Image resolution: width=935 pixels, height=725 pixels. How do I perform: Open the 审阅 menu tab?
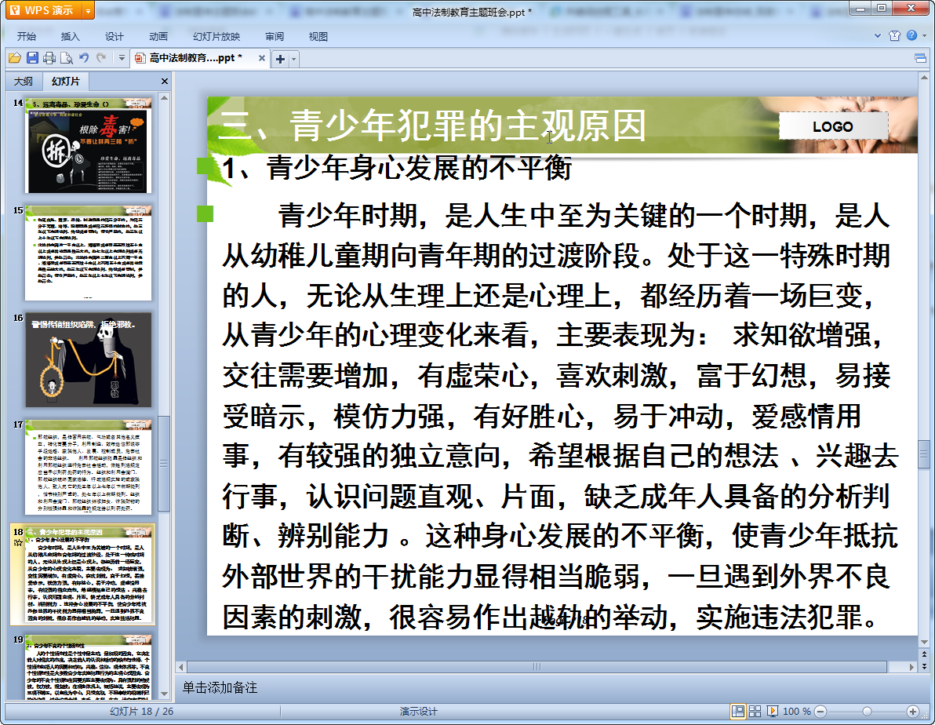pyautogui.click(x=275, y=36)
